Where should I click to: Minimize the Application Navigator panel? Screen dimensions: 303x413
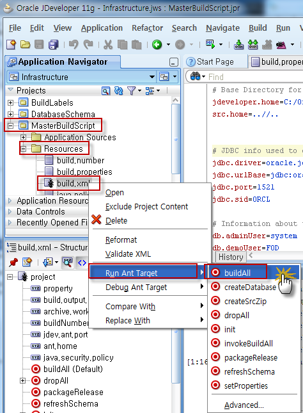pyautogui.click(x=174, y=62)
